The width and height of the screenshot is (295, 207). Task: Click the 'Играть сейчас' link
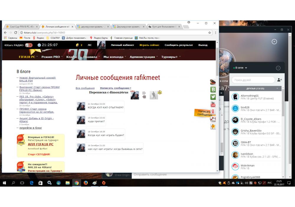pos(149,45)
